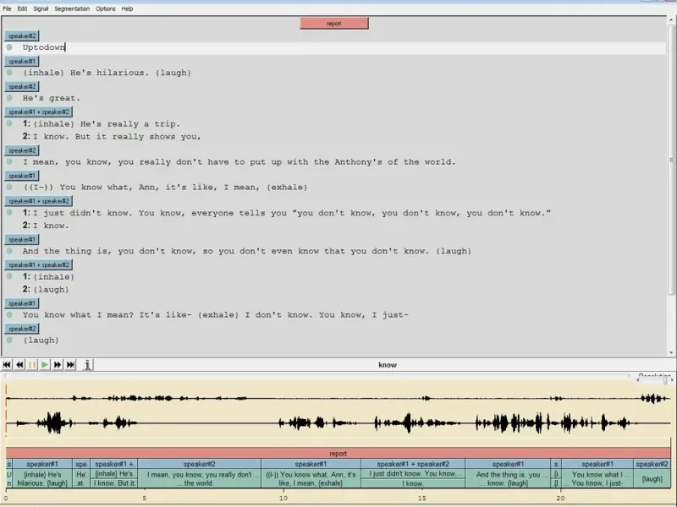Click the bullet beside 'I mean, you know, you really'
Screen dimensions: 677x507
[9, 161]
